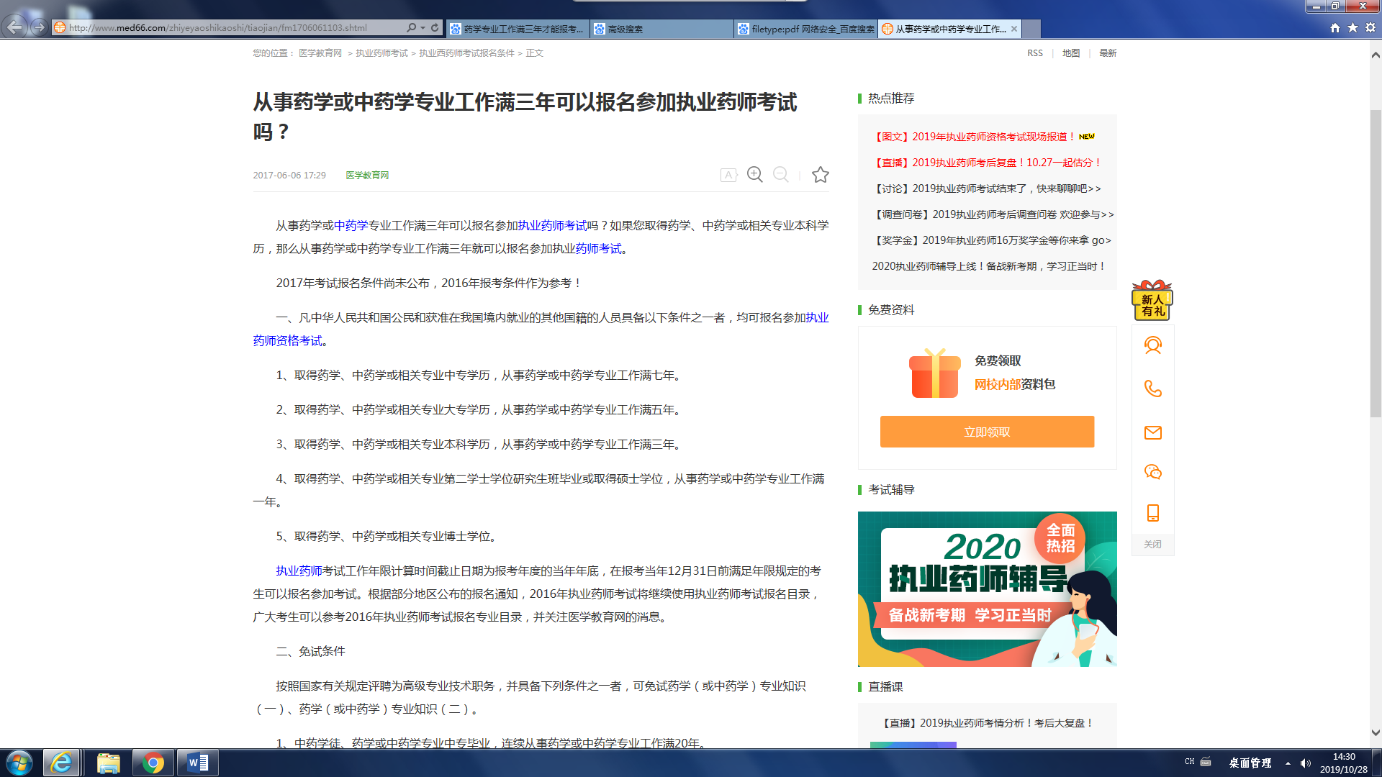Click the browser refresh icon in address bar
The height and width of the screenshot is (777, 1382).
pyautogui.click(x=435, y=27)
